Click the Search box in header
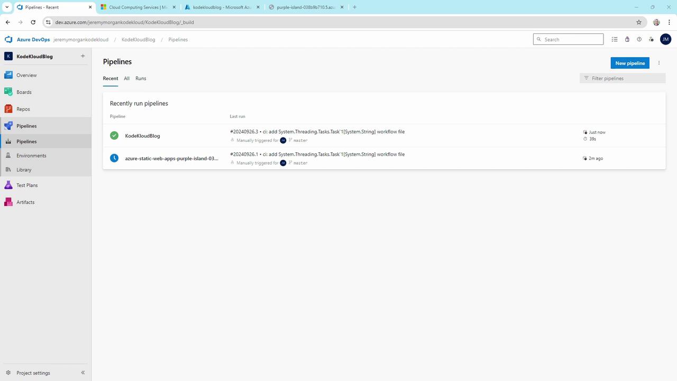This screenshot has height=381, width=677. pos(568,39)
